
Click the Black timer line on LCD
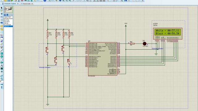pyautogui.click(x=167, y=34)
